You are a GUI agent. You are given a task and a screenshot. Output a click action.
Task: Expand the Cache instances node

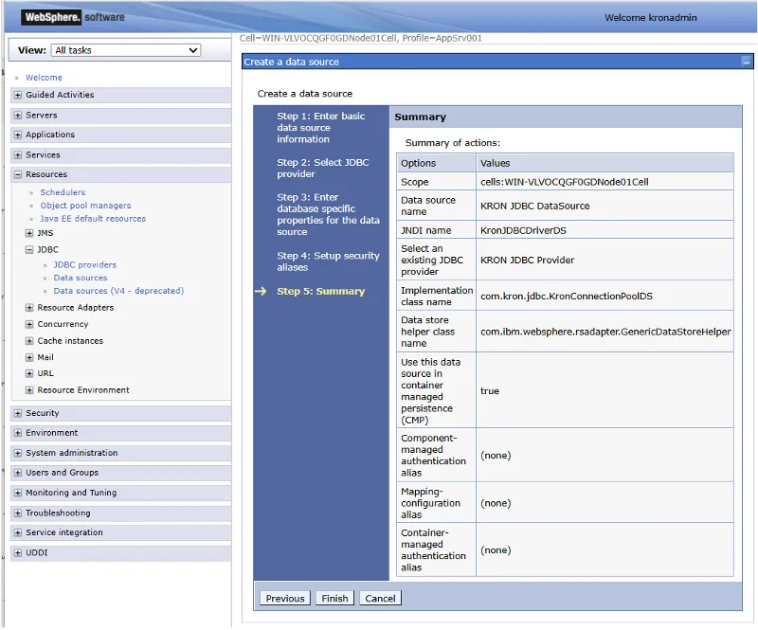pyautogui.click(x=29, y=341)
